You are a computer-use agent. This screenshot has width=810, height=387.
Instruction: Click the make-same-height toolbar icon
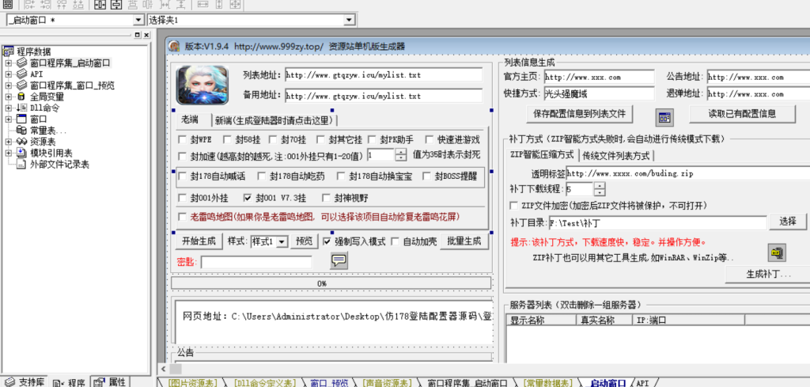219,5
